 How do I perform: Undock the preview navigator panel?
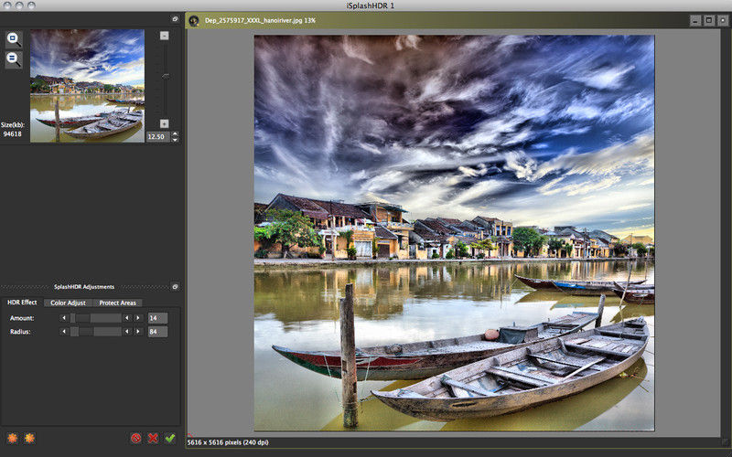175,19
